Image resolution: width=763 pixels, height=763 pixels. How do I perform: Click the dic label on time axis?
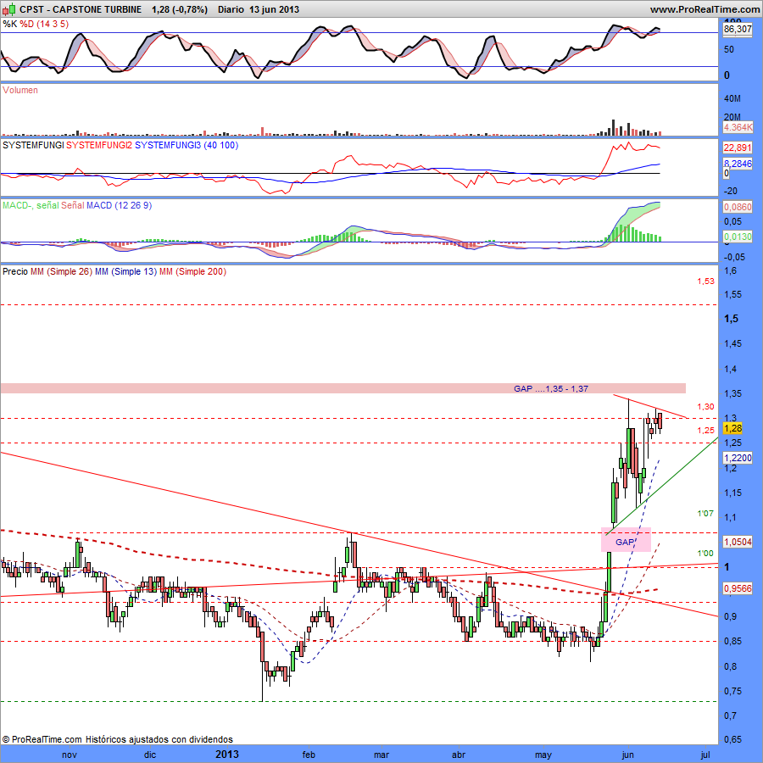pos(150,755)
